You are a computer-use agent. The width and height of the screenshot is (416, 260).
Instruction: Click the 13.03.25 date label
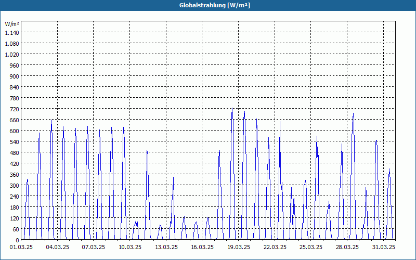pyautogui.click(x=166, y=247)
